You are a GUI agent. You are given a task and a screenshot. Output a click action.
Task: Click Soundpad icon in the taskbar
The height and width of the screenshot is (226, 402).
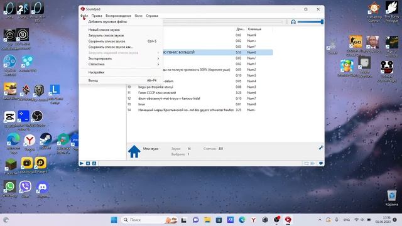pyautogui.click(x=288, y=220)
